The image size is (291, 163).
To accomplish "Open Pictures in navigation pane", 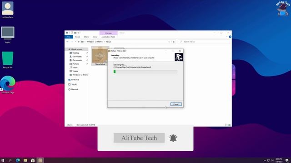I will [x=76, y=64].
